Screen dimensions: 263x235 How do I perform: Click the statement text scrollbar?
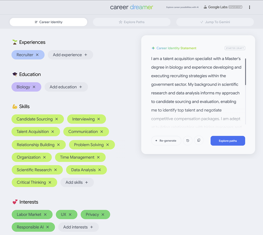(x=246, y=72)
